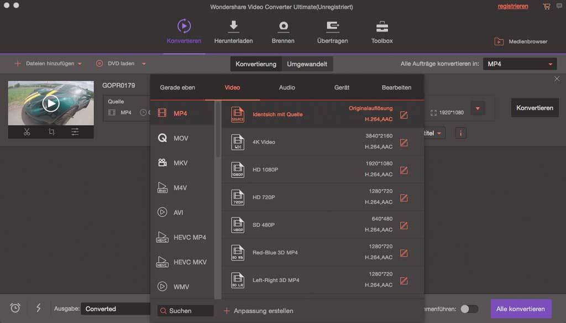The height and width of the screenshot is (323, 566).
Task: Choose the 4K Video preset
Action: [323, 142]
